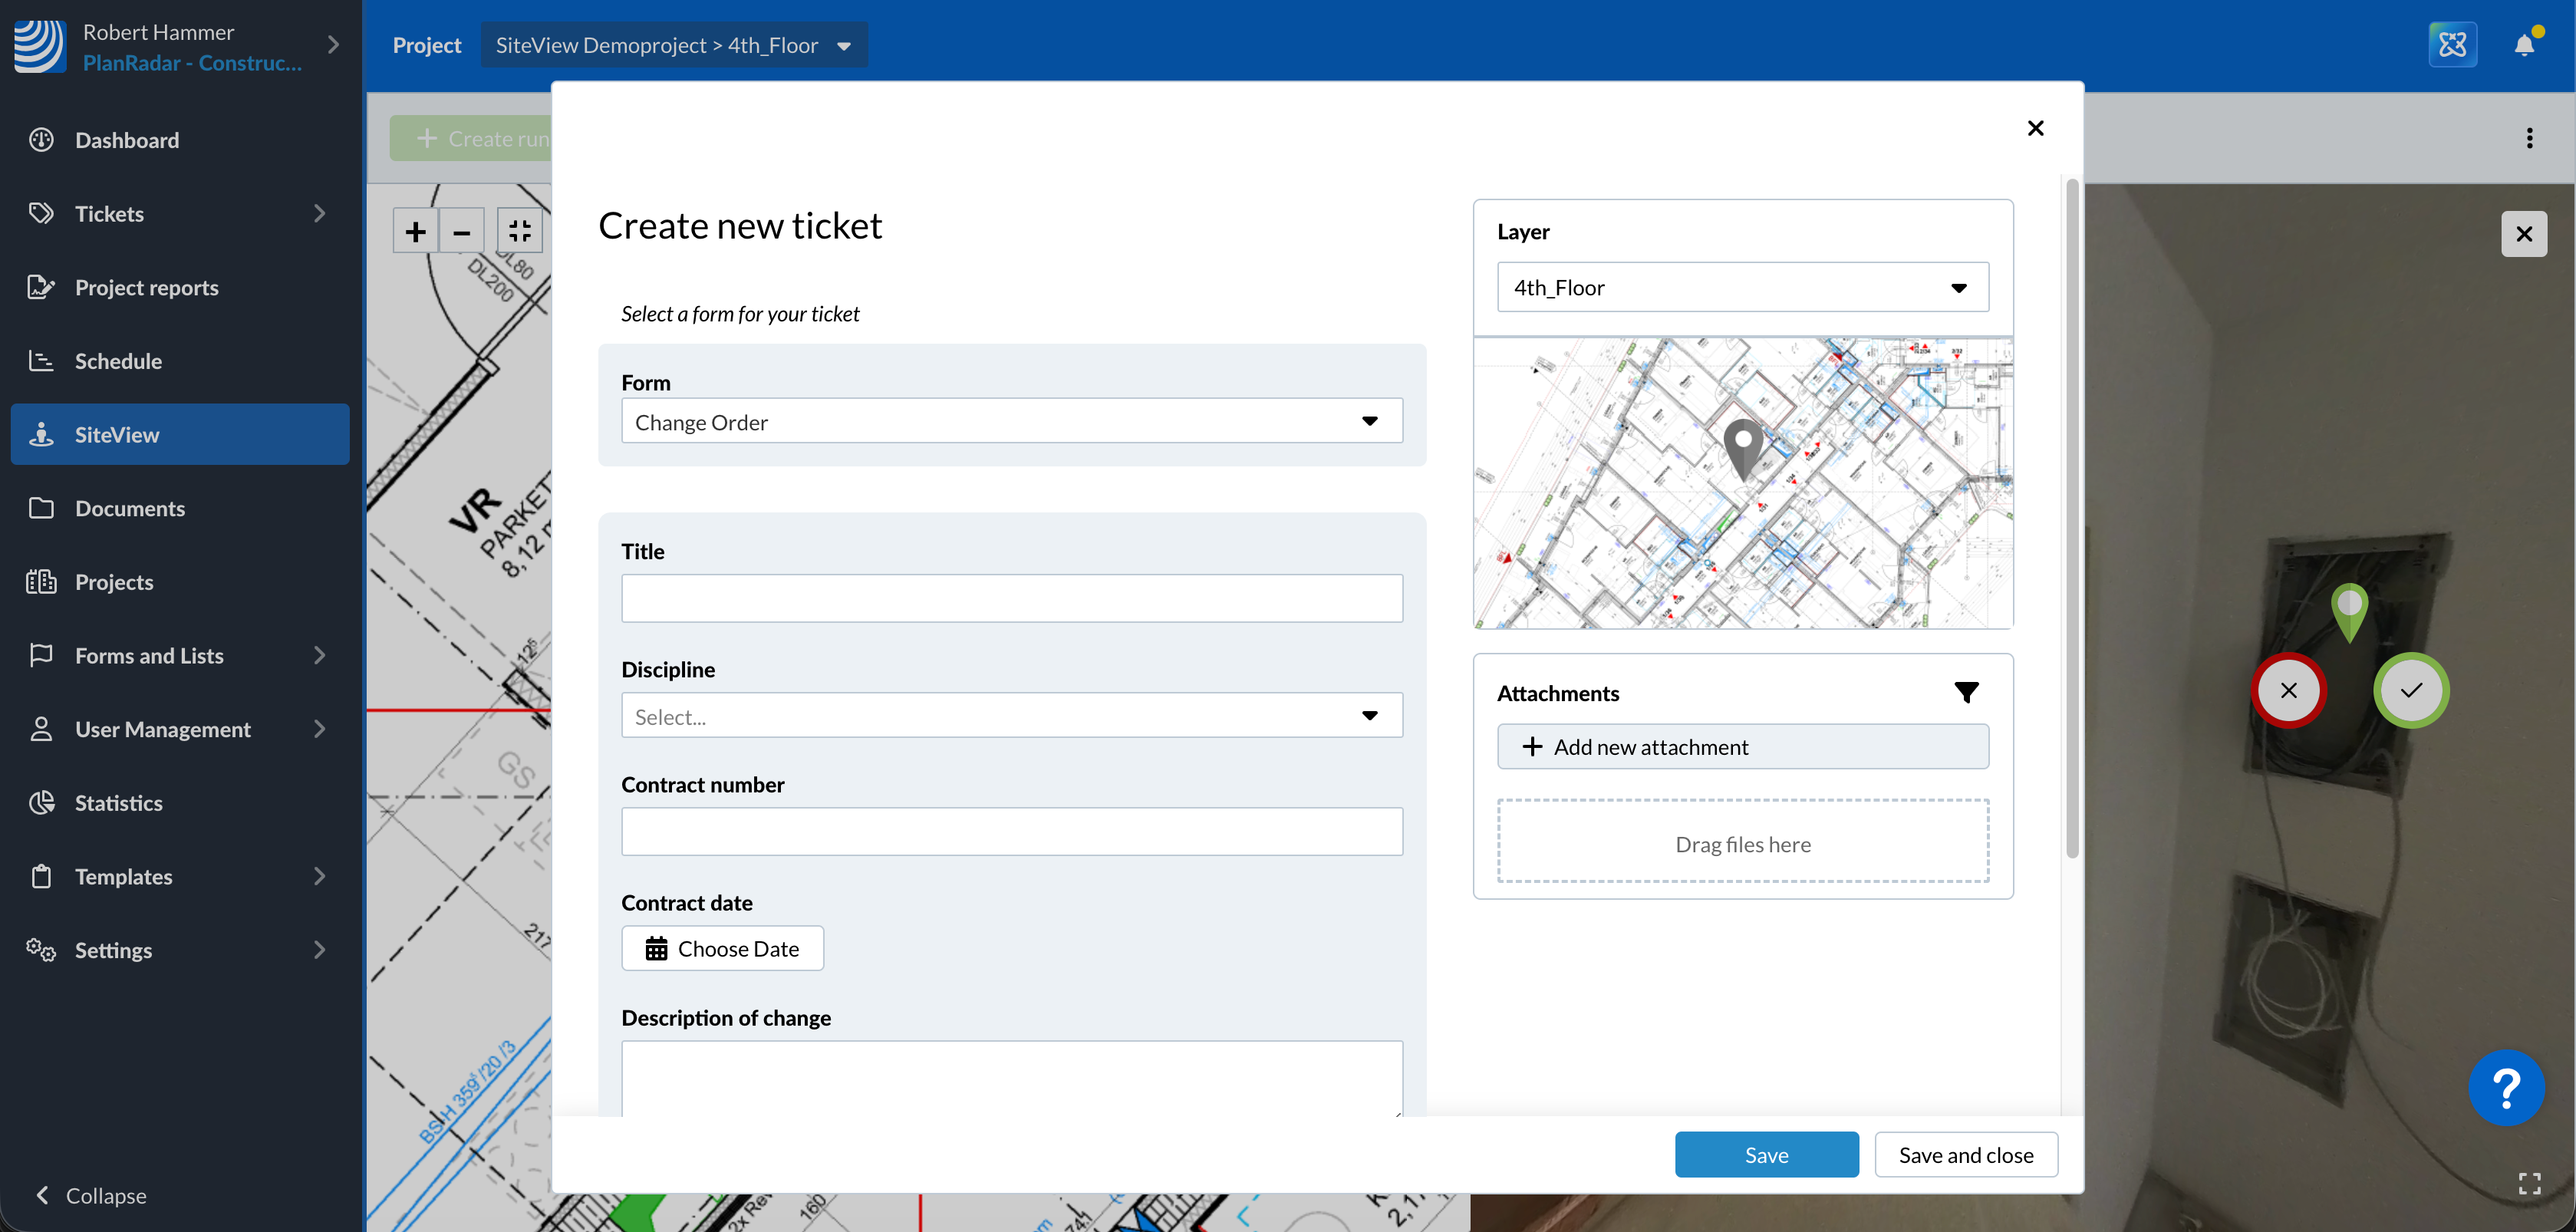Open the blue help question mark

pos(2506,1088)
